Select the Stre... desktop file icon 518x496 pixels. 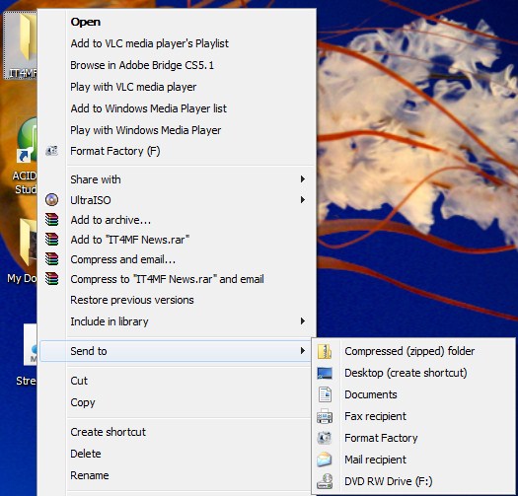tap(27, 355)
